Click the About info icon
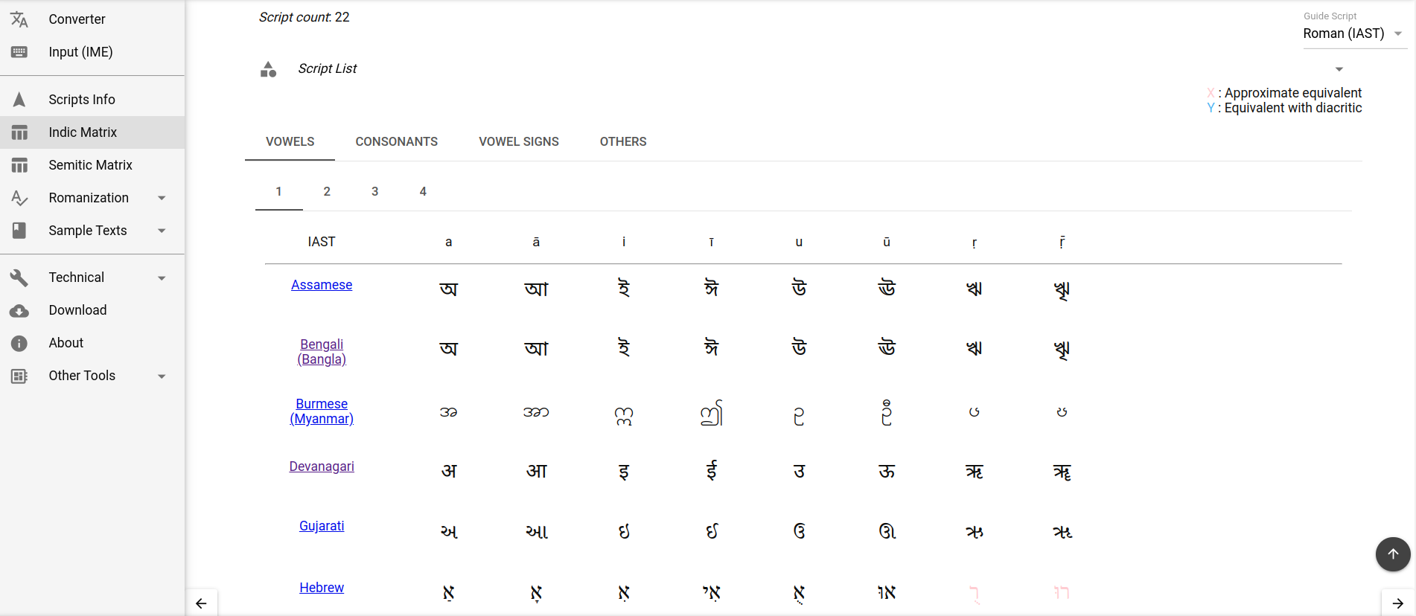The image size is (1416, 616). (x=19, y=343)
